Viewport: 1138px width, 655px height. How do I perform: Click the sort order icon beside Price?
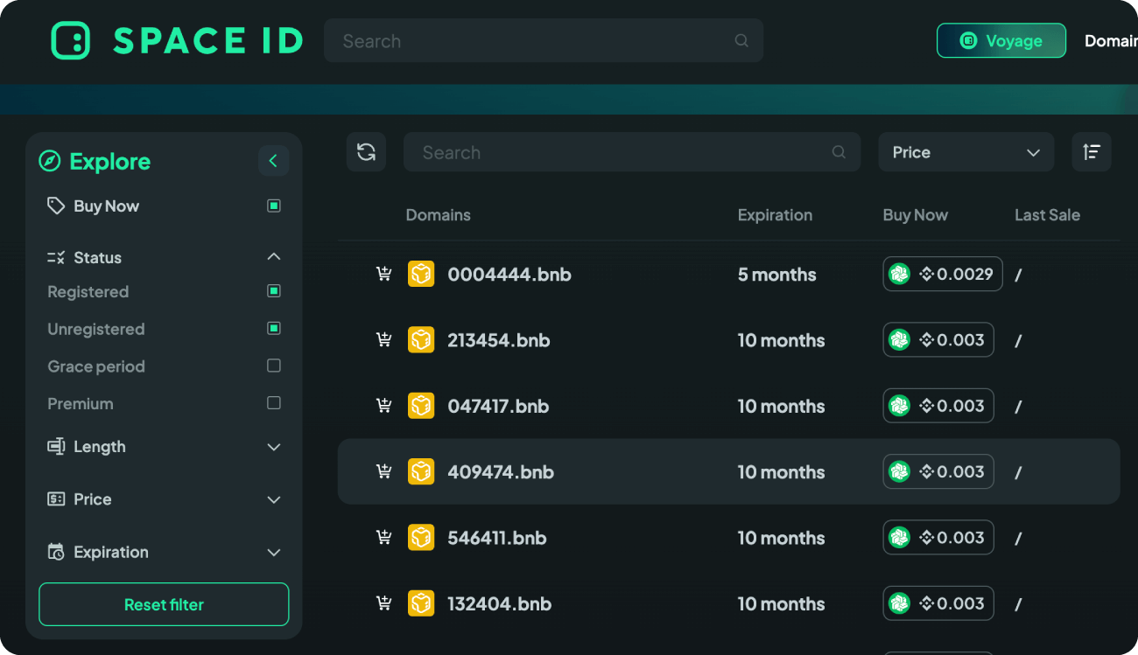[1092, 152]
